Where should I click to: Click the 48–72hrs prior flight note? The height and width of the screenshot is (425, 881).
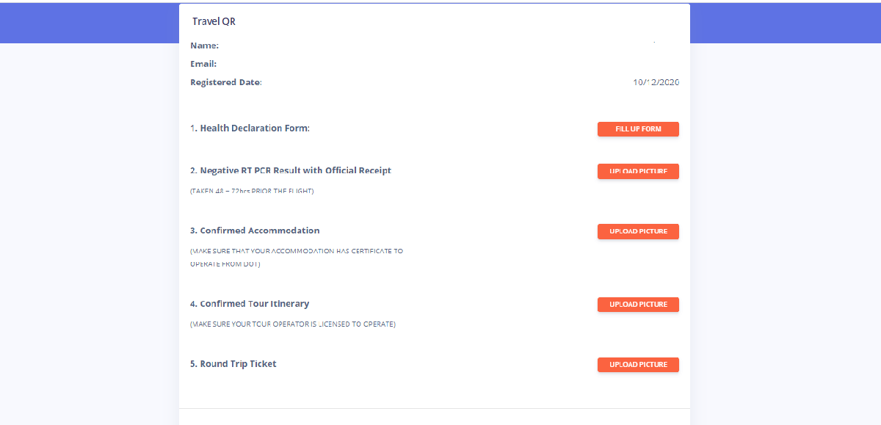tap(252, 191)
